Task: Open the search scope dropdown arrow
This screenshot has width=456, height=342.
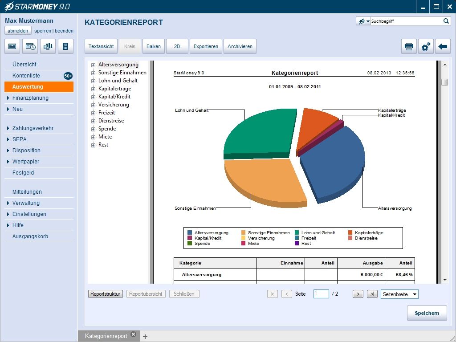Action: click(x=368, y=21)
